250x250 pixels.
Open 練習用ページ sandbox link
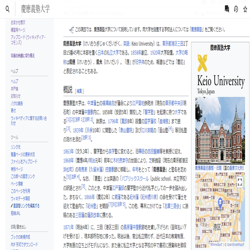click(x=18, y=30)
